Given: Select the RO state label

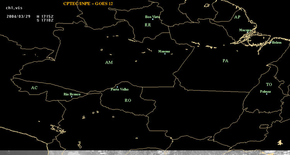Looking at the screenshot, I should coord(128,100).
